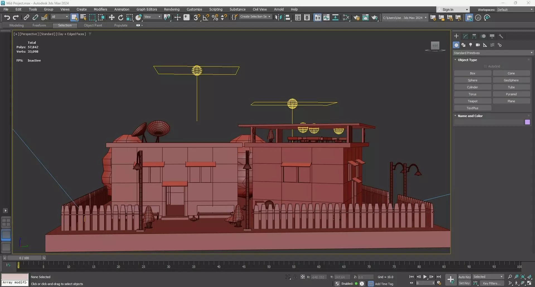The height and width of the screenshot is (287, 535).
Task: Open the 'View' reference coordinate dropdown
Action: [152, 17]
